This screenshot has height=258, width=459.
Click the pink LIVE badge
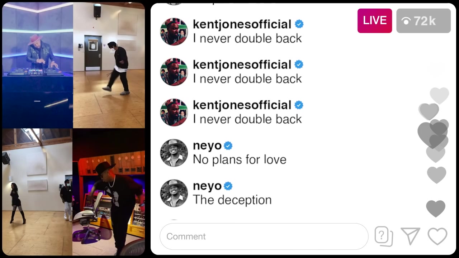point(375,21)
